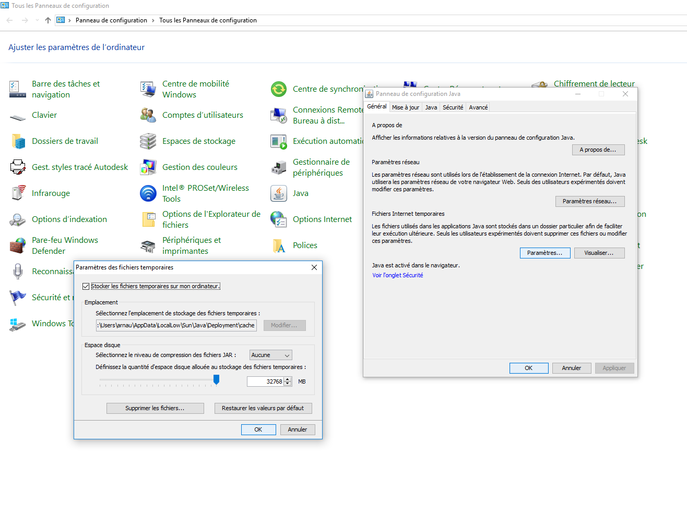This screenshot has height=517, width=687.
Task: Open the Polices fonts folder icon
Action: tap(279, 245)
